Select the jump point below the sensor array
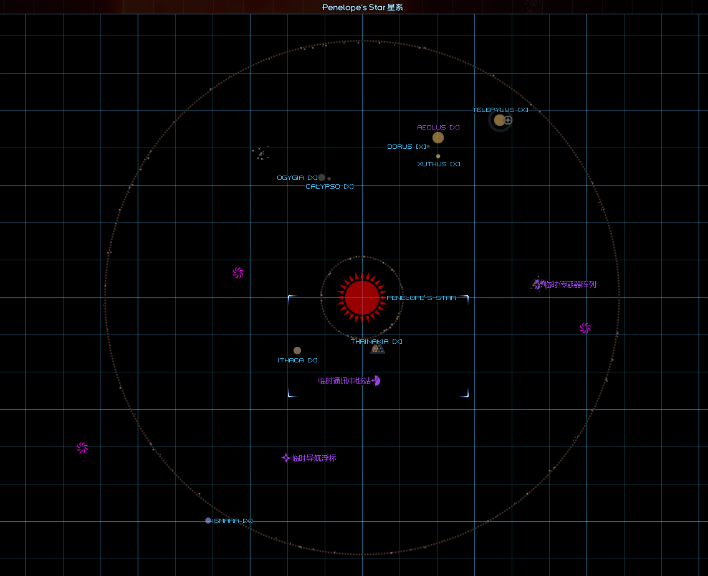This screenshot has height=576, width=708. click(585, 328)
